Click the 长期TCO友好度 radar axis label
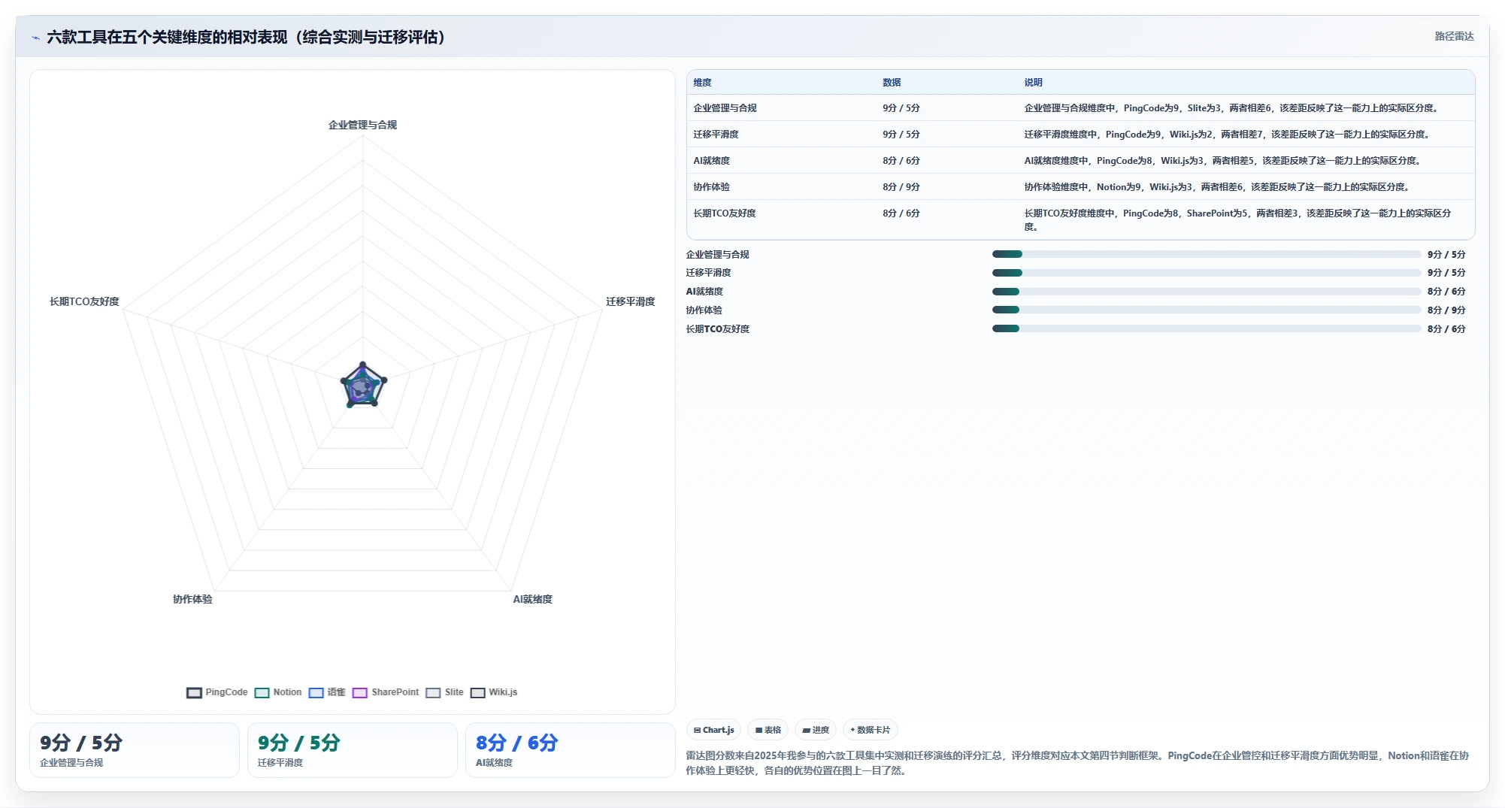This screenshot has height=808, width=1505. [x=84, y=301]
